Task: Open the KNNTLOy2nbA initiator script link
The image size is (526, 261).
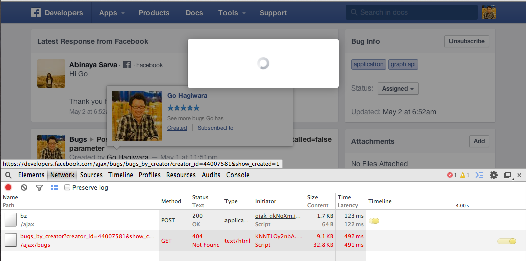Action: (x=278, y=236)
